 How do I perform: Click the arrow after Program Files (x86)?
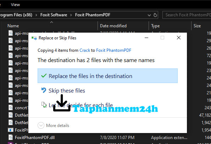pos(36,15)
